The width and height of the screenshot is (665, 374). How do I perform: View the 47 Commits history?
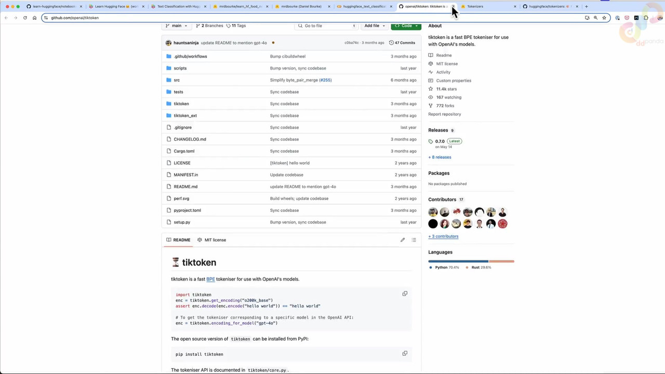point(402,43)
